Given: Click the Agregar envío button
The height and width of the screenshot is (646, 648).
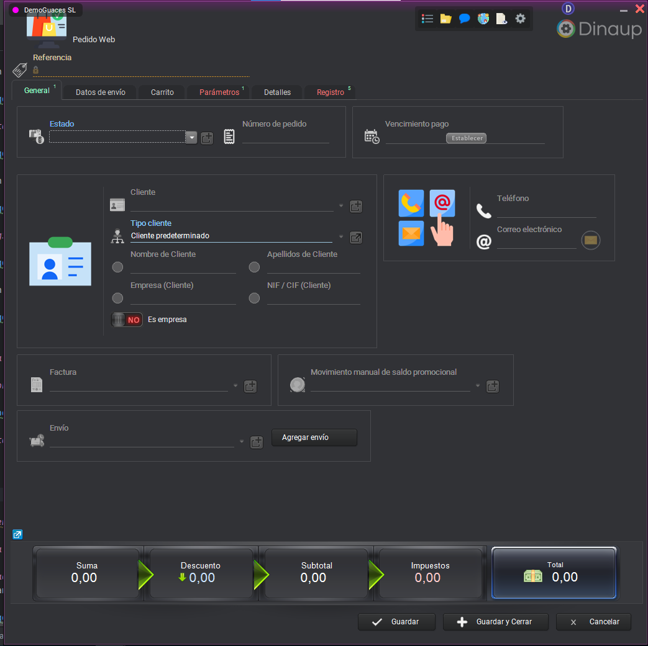Looking at the screenshot, I should [x=314, y=437].
